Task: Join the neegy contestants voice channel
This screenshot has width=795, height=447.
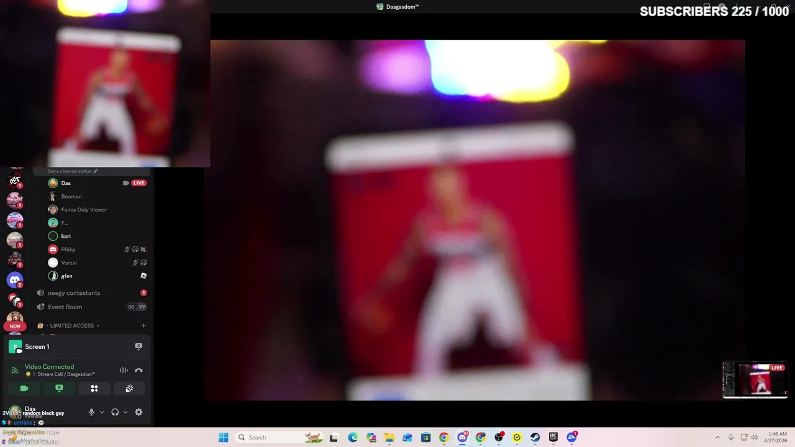Action: [92, 293]
